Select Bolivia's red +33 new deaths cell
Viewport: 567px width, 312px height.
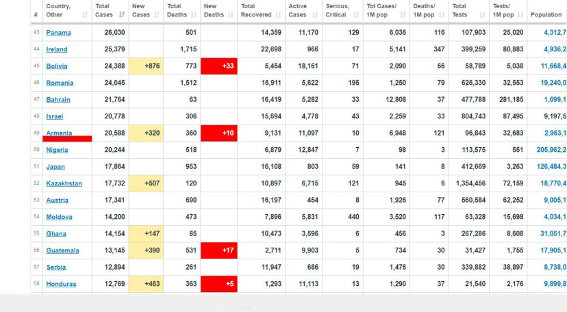pos(218,66)
